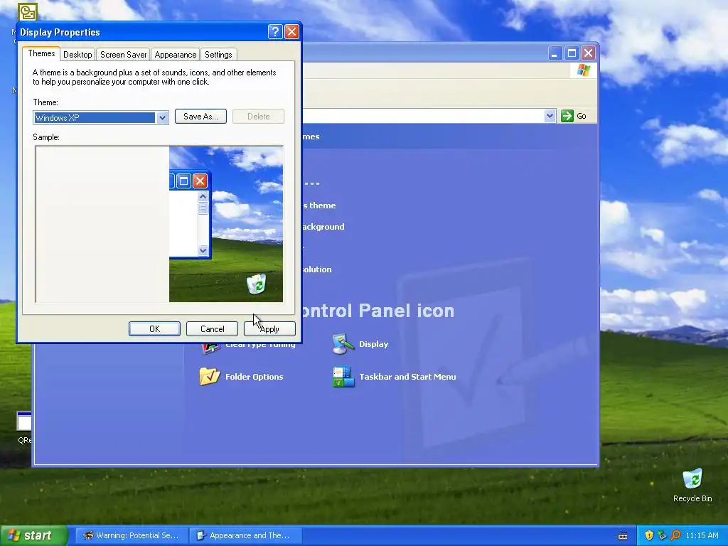Click the sample theme preview image

[159, 224]
